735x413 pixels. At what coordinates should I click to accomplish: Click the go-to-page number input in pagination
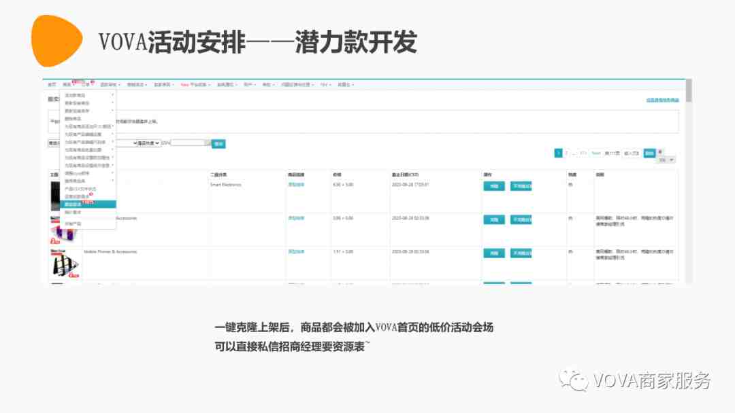632,154
